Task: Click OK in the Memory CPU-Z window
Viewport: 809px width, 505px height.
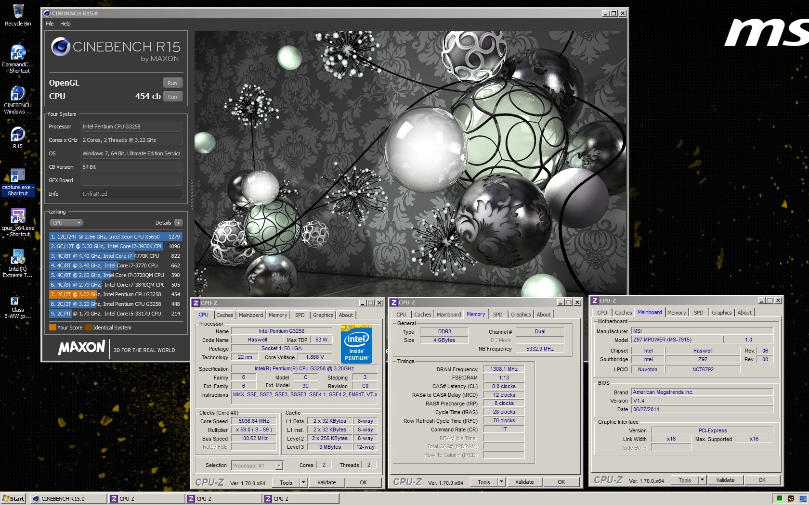Action: point(561,482)
